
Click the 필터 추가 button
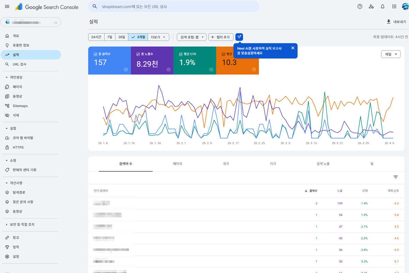[221, 37]
